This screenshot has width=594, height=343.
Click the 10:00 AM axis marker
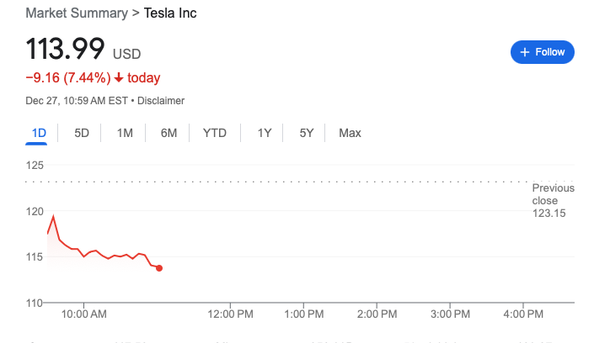(x=84, y=314)
